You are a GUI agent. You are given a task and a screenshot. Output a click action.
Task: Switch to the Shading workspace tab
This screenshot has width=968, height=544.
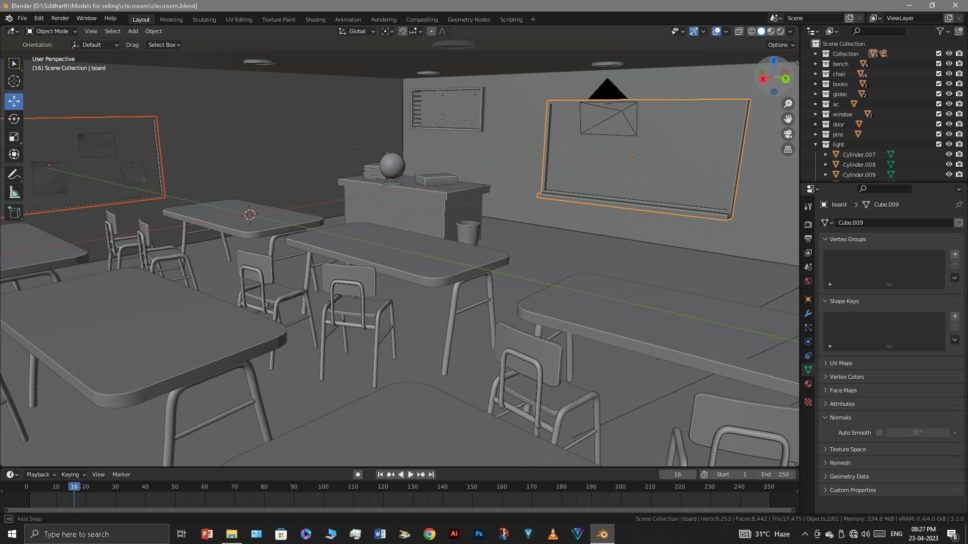[x=315, y=20]
